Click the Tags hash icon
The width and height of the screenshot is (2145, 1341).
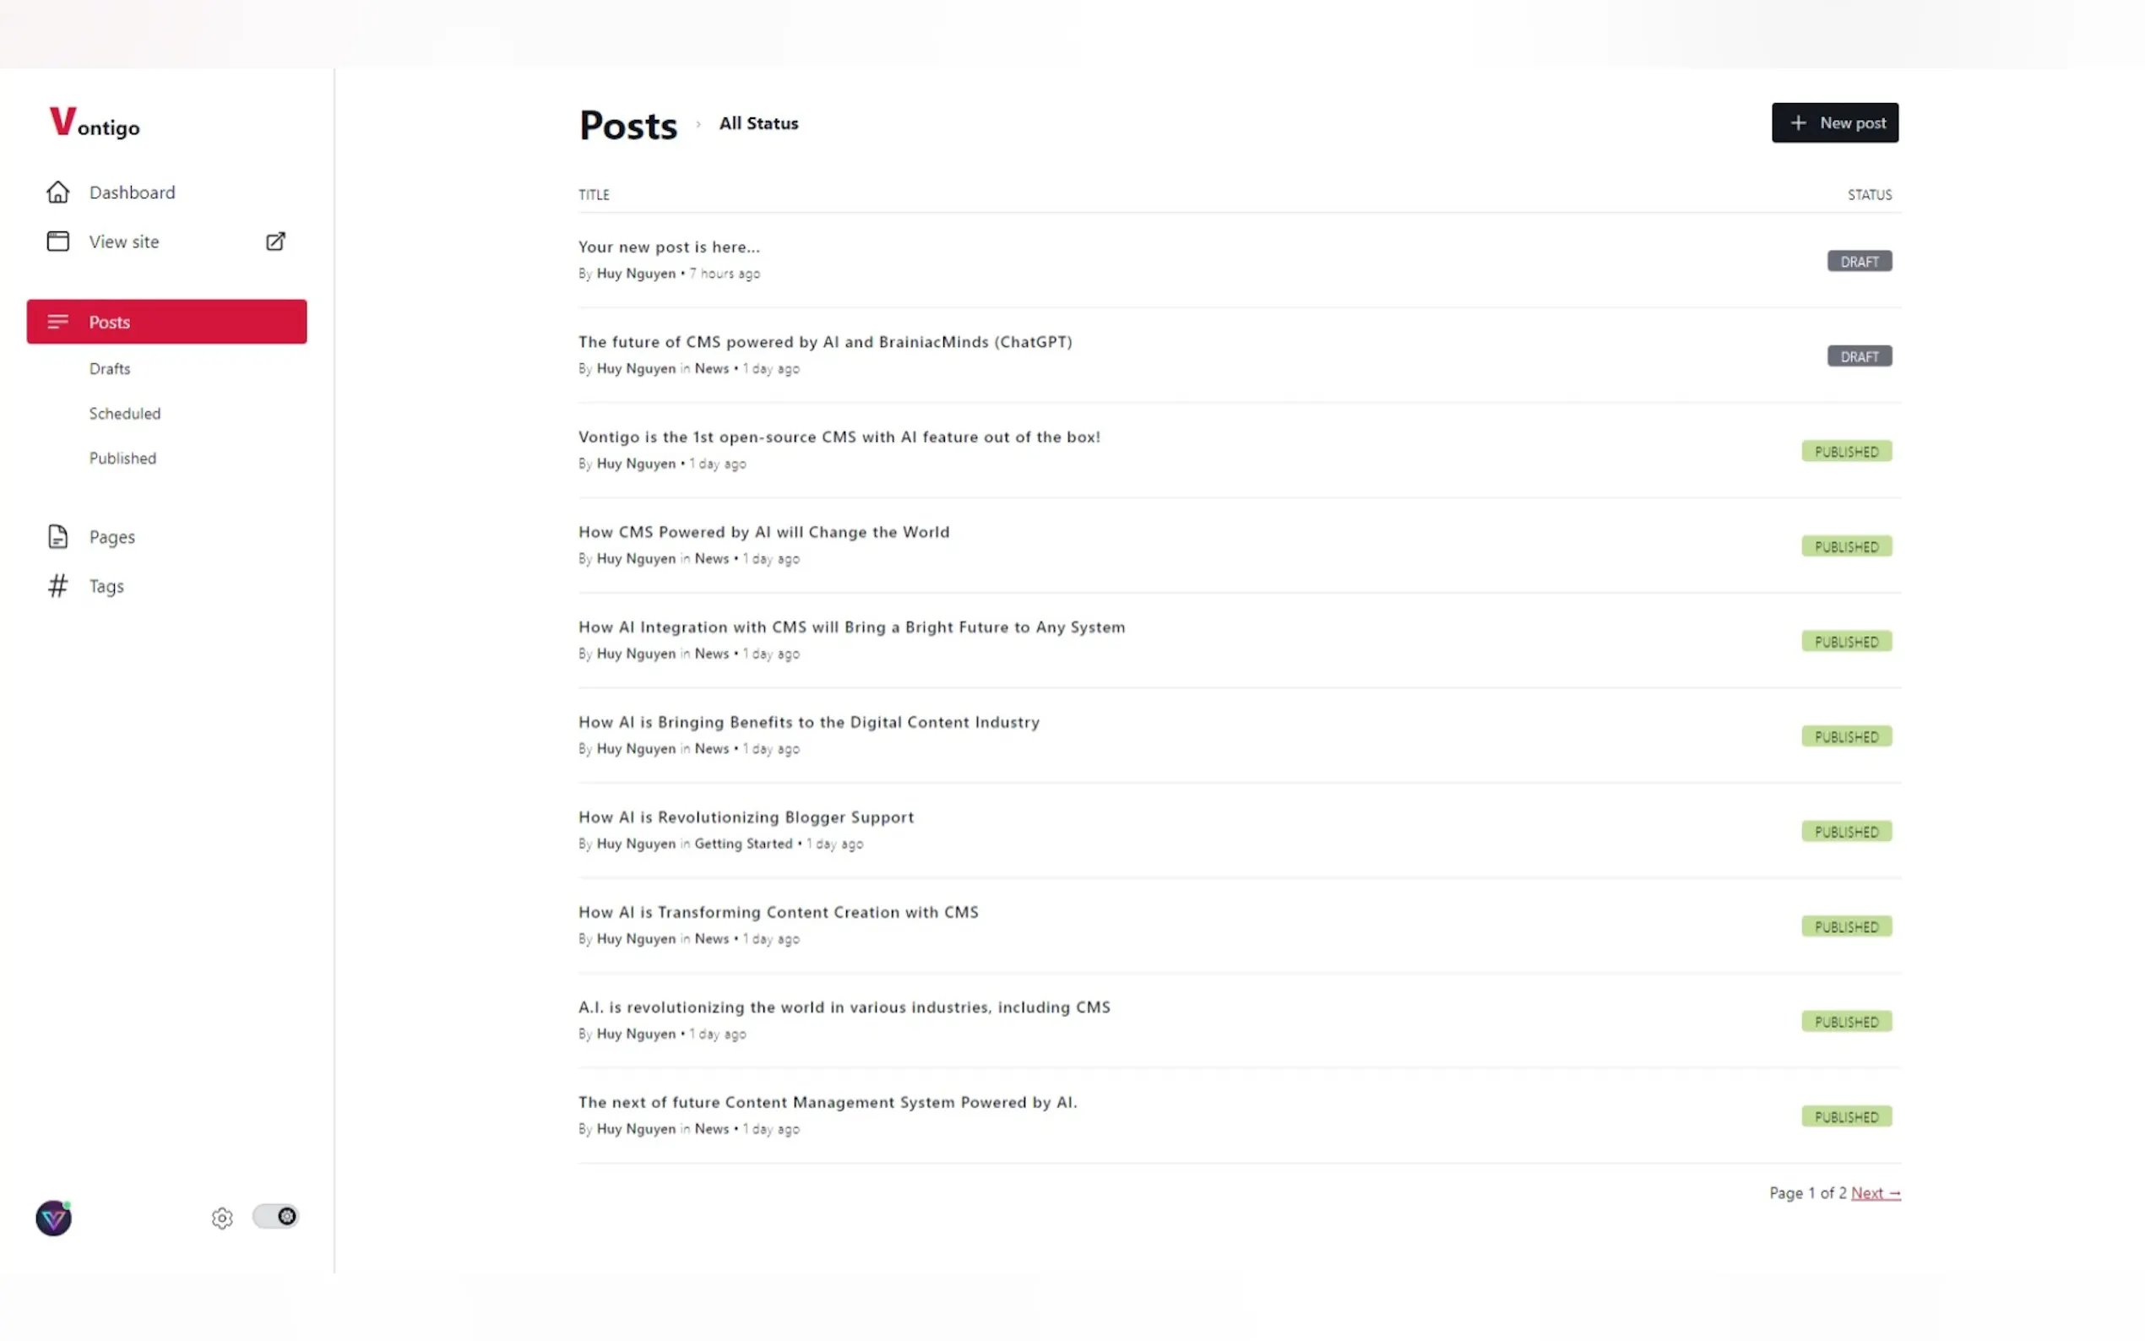tap(57, 586)
